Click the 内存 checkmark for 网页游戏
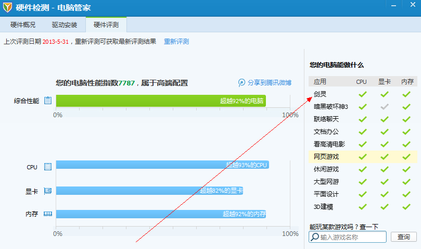This screenshot has width=421, height=249. pyautogui.click(x=406, y=157)
